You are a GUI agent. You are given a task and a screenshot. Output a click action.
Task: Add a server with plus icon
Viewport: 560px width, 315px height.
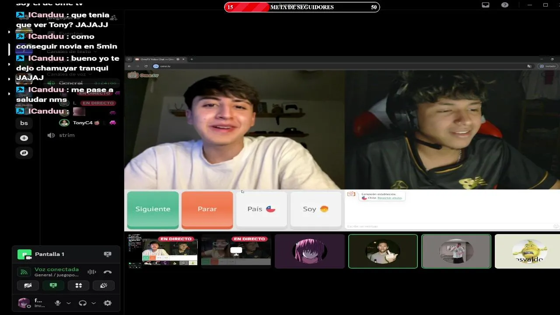point(24,138)
